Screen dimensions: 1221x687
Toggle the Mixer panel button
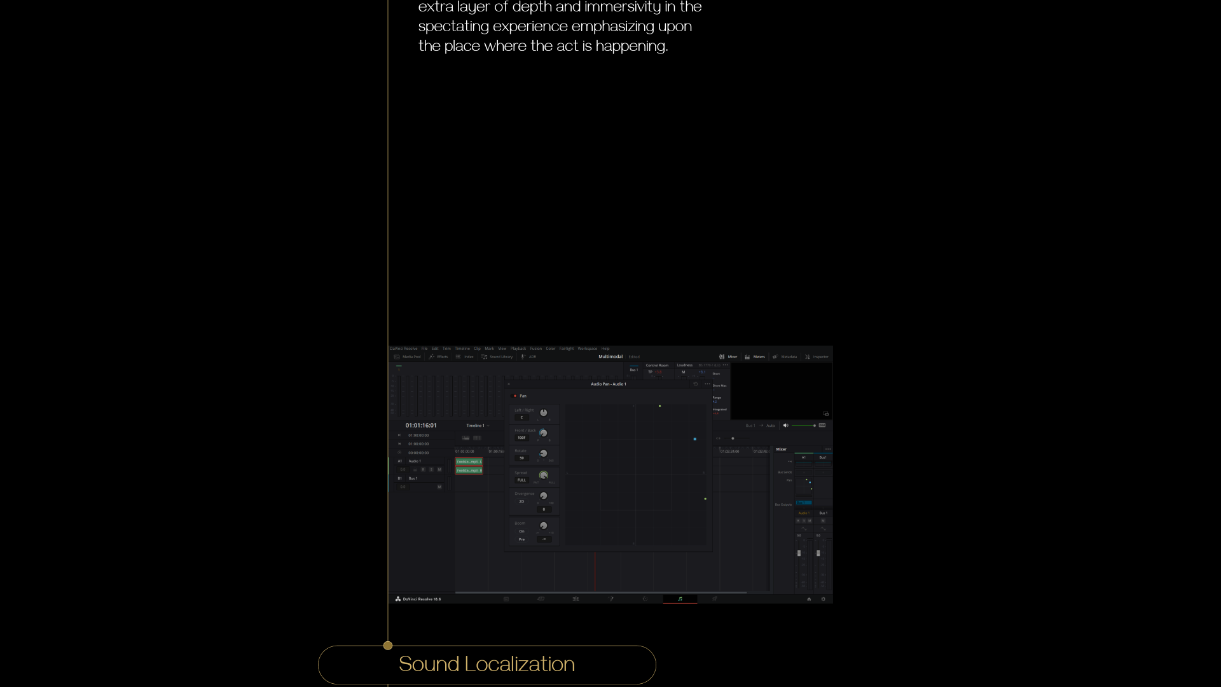pyautogui.click(x=728, y=357)
